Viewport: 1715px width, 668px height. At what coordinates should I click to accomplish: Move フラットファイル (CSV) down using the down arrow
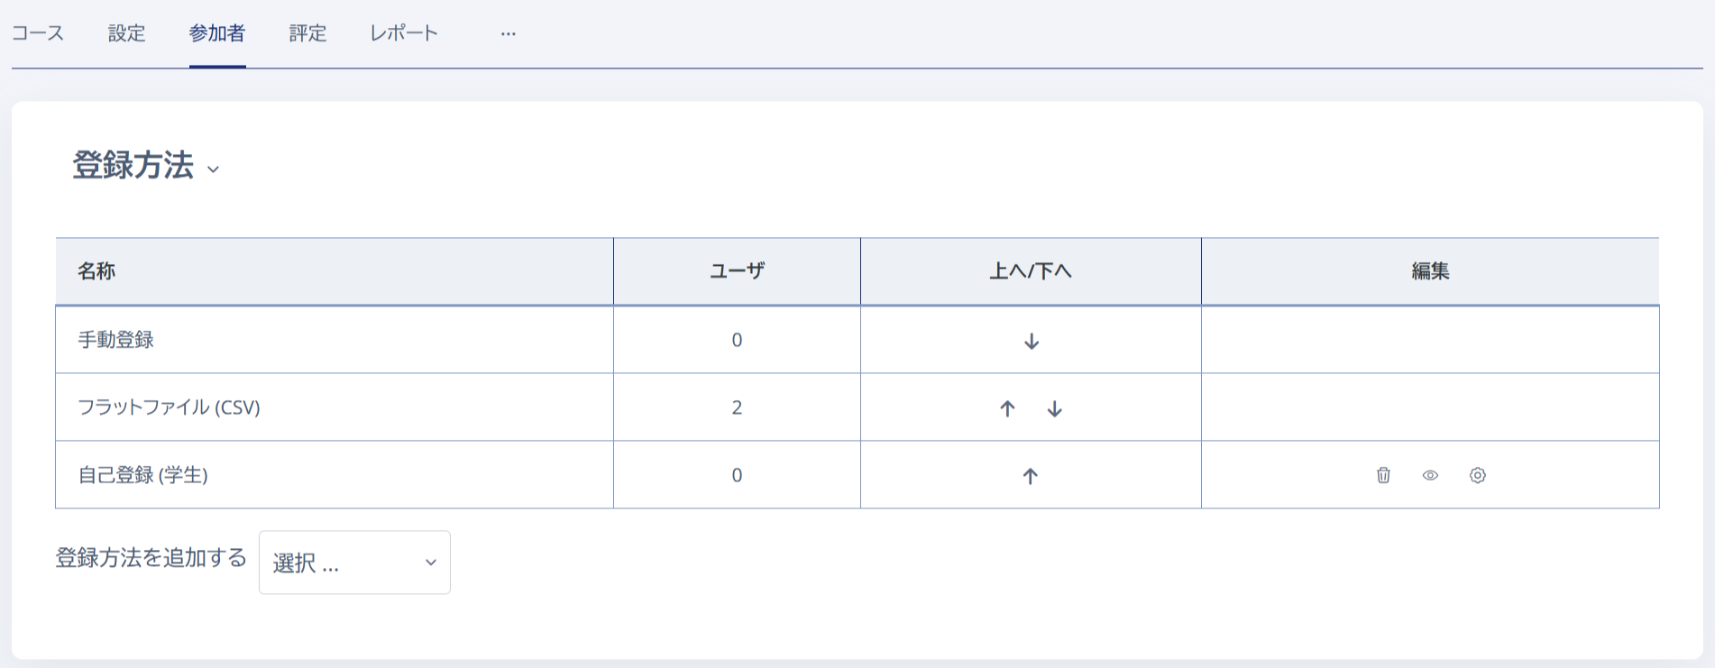pyautogui.click(x=1055, y=407)
